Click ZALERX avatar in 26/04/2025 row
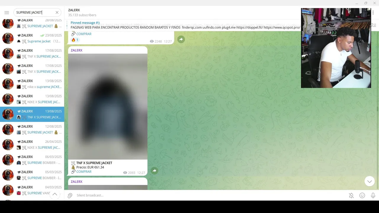This screenshot has height=213, width=379. (8, 145)
